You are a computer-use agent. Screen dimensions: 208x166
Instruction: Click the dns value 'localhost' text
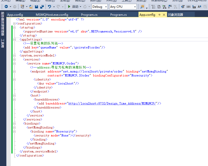pos(66,83)
